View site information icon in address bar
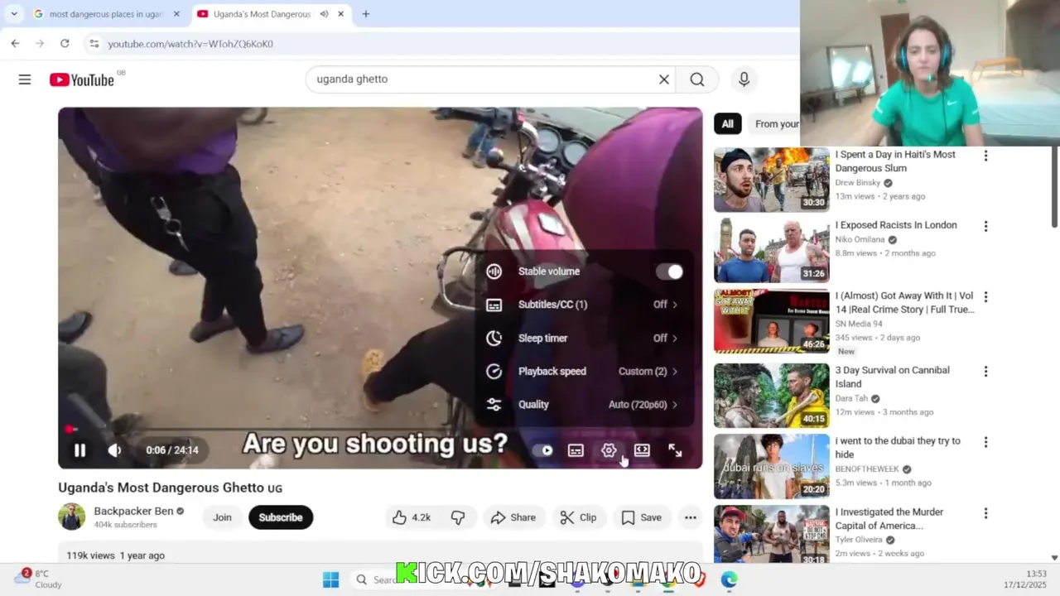 point(94,43)
